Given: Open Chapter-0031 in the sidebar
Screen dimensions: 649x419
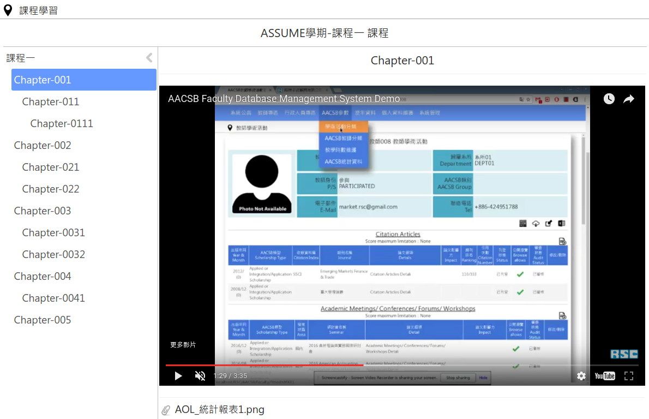Looking at the screenshot, I should coord(53,232).
